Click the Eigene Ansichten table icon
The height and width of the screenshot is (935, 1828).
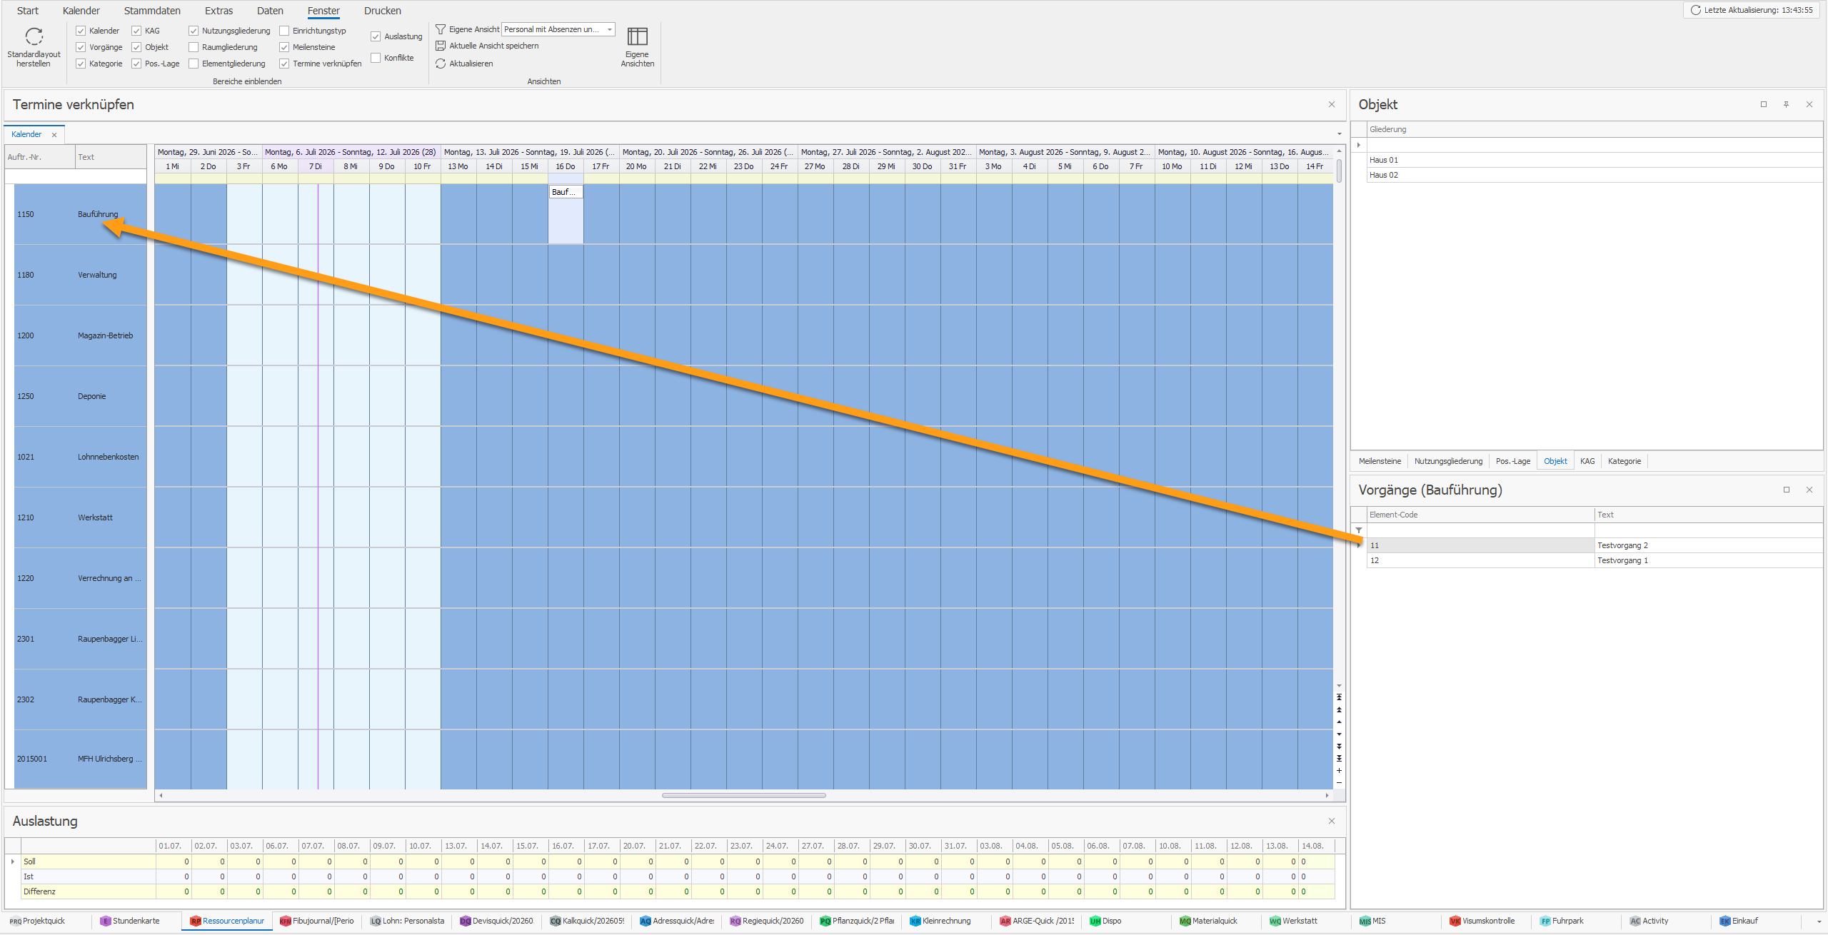pos(637,36)
